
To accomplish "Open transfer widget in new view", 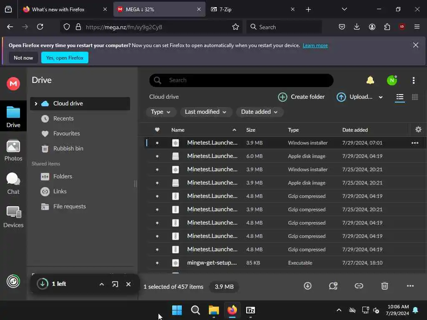I will coord(115,284).
